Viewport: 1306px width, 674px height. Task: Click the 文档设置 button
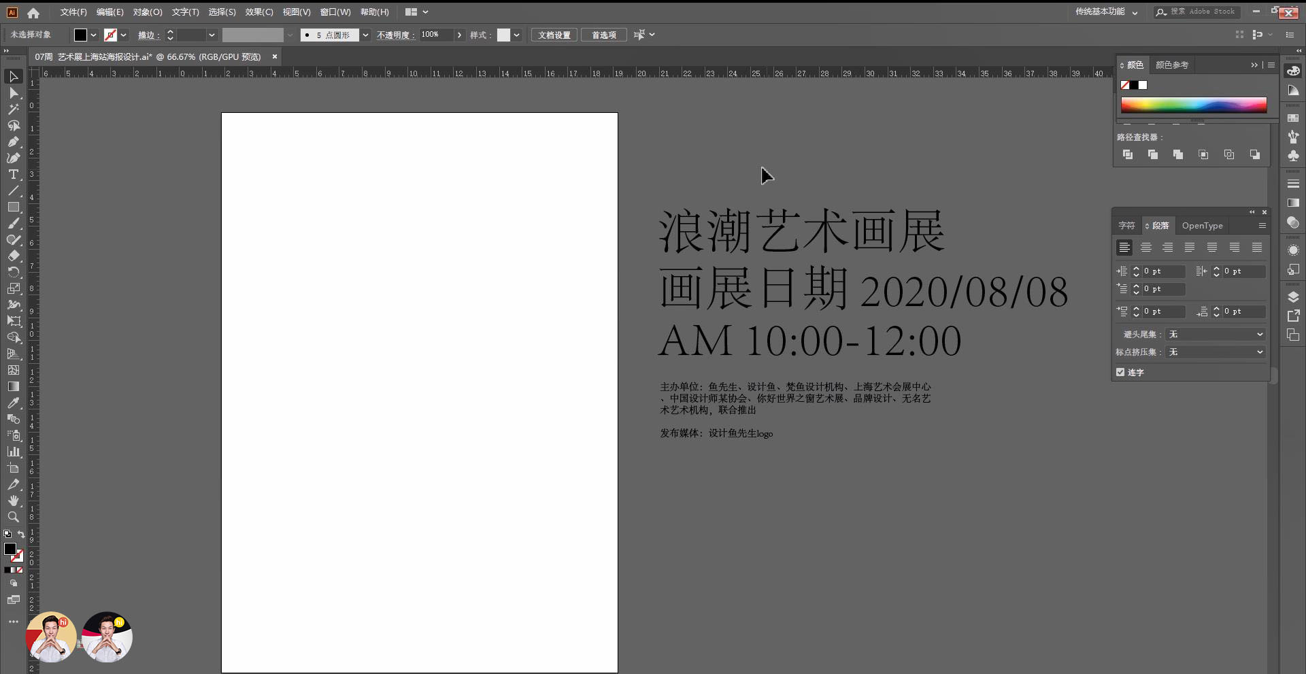(x=554, y=35)
